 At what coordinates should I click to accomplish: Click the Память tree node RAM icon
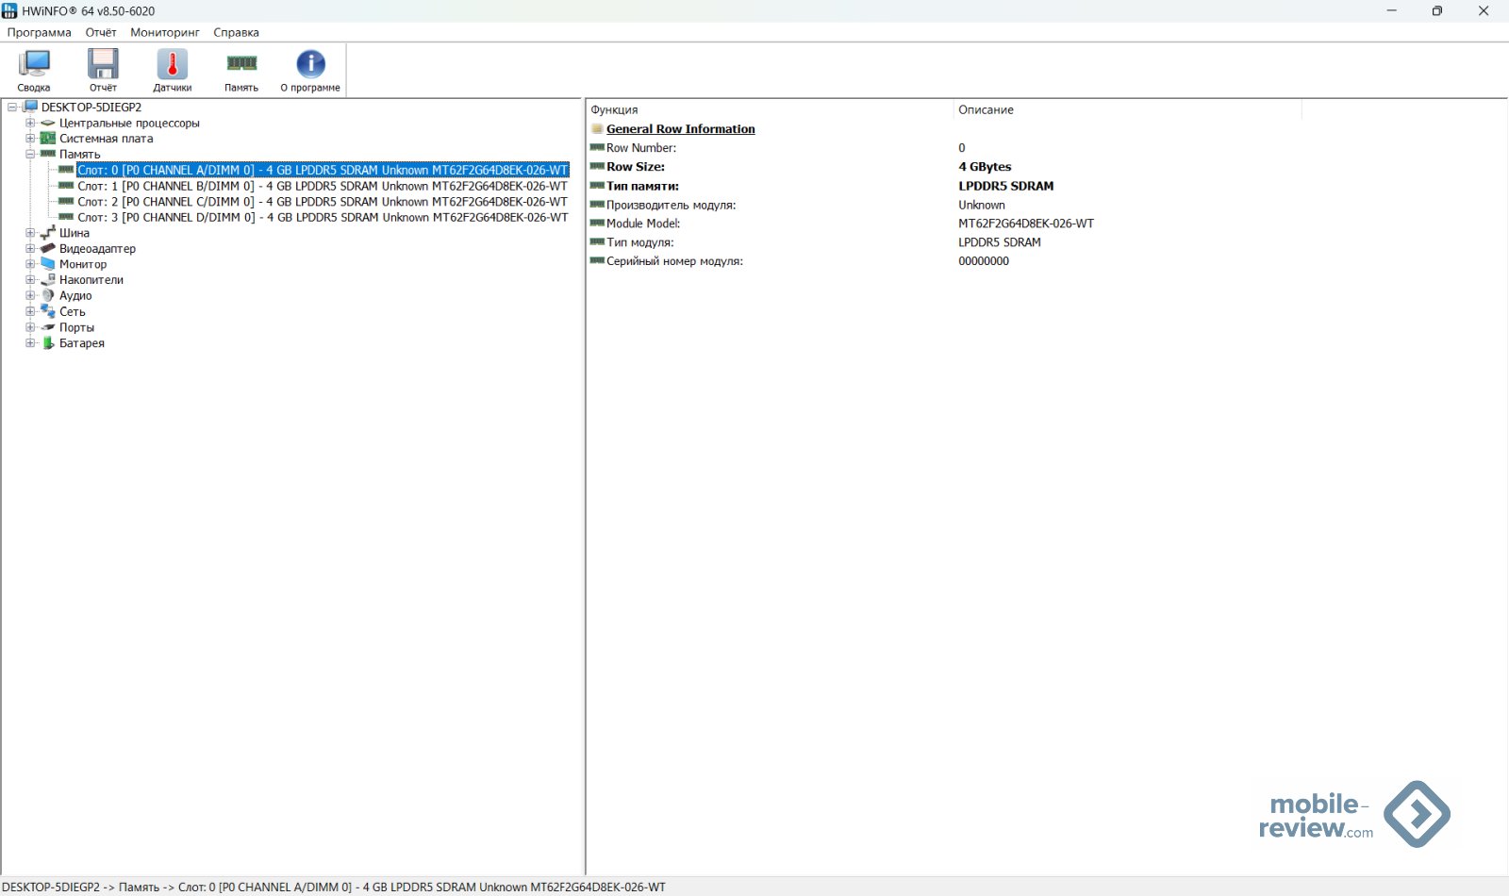48,154
